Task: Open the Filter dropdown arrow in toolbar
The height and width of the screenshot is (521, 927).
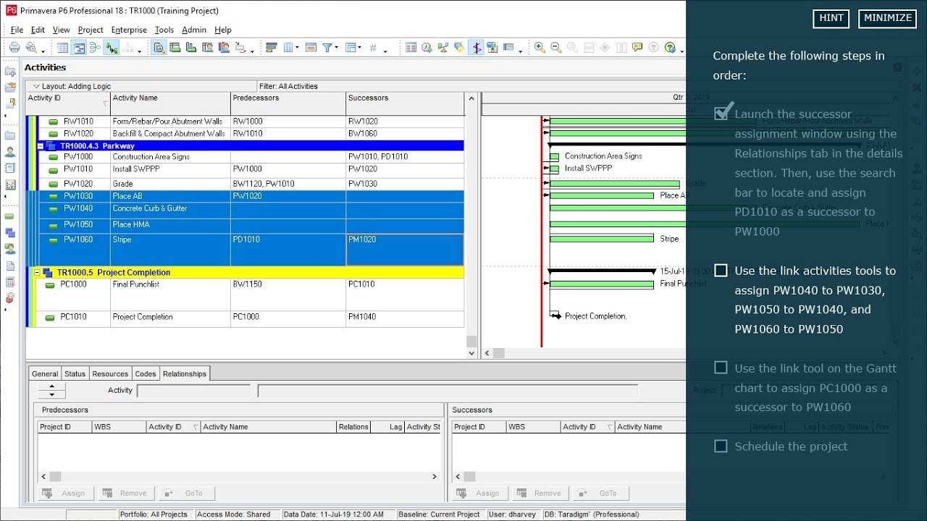Action: 336,48
